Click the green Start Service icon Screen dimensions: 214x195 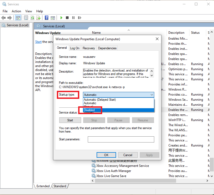61,18
